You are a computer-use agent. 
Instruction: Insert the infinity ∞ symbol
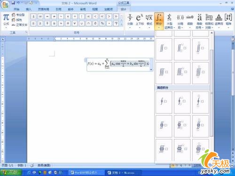pyautogui.click(x=40, y=16)
